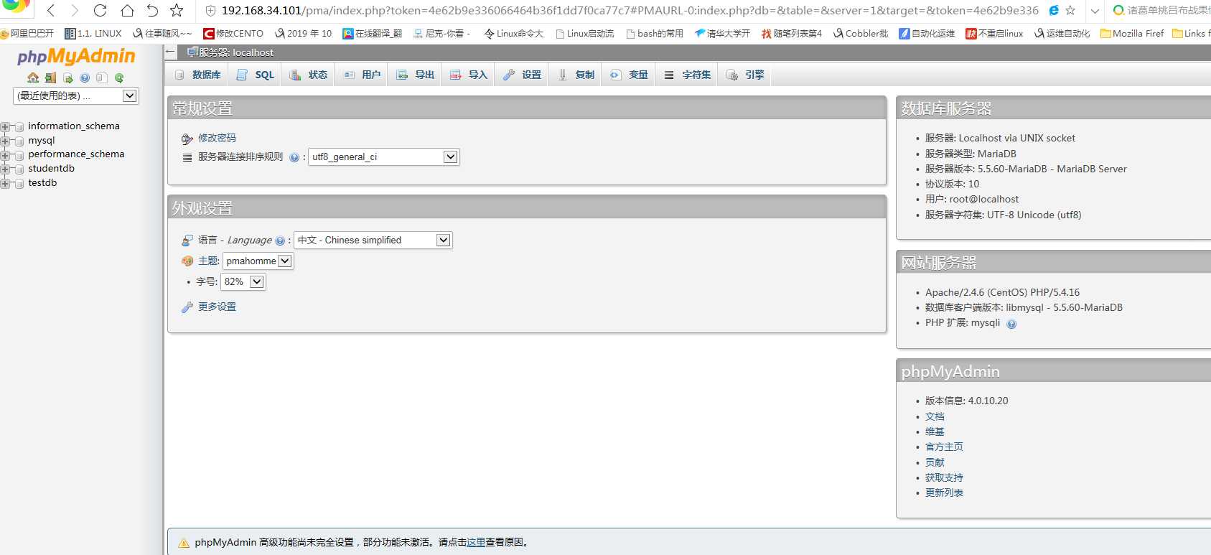This screenshot has height=555, width=1211.
Task: Collapse sidebar using the left arrow icon
Action: [x=170, y=52]
